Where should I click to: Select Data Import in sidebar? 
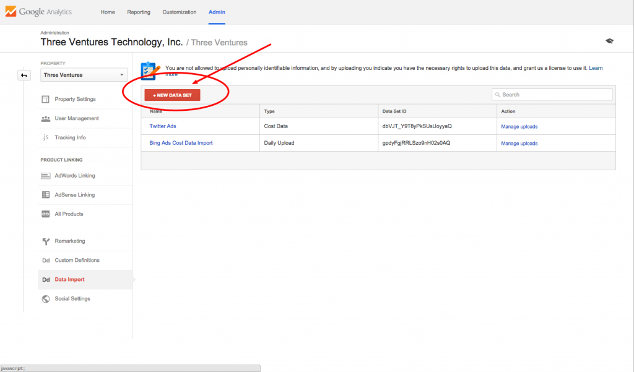[69, 279]
